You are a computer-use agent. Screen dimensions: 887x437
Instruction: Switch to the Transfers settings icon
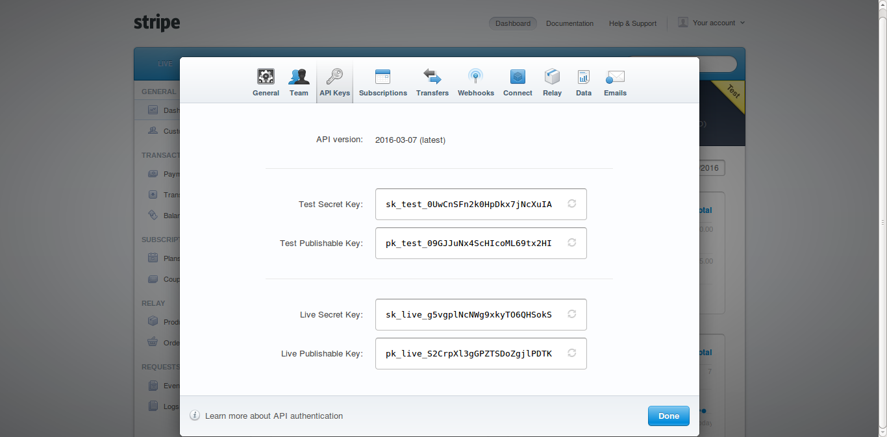tap(432, 77)
